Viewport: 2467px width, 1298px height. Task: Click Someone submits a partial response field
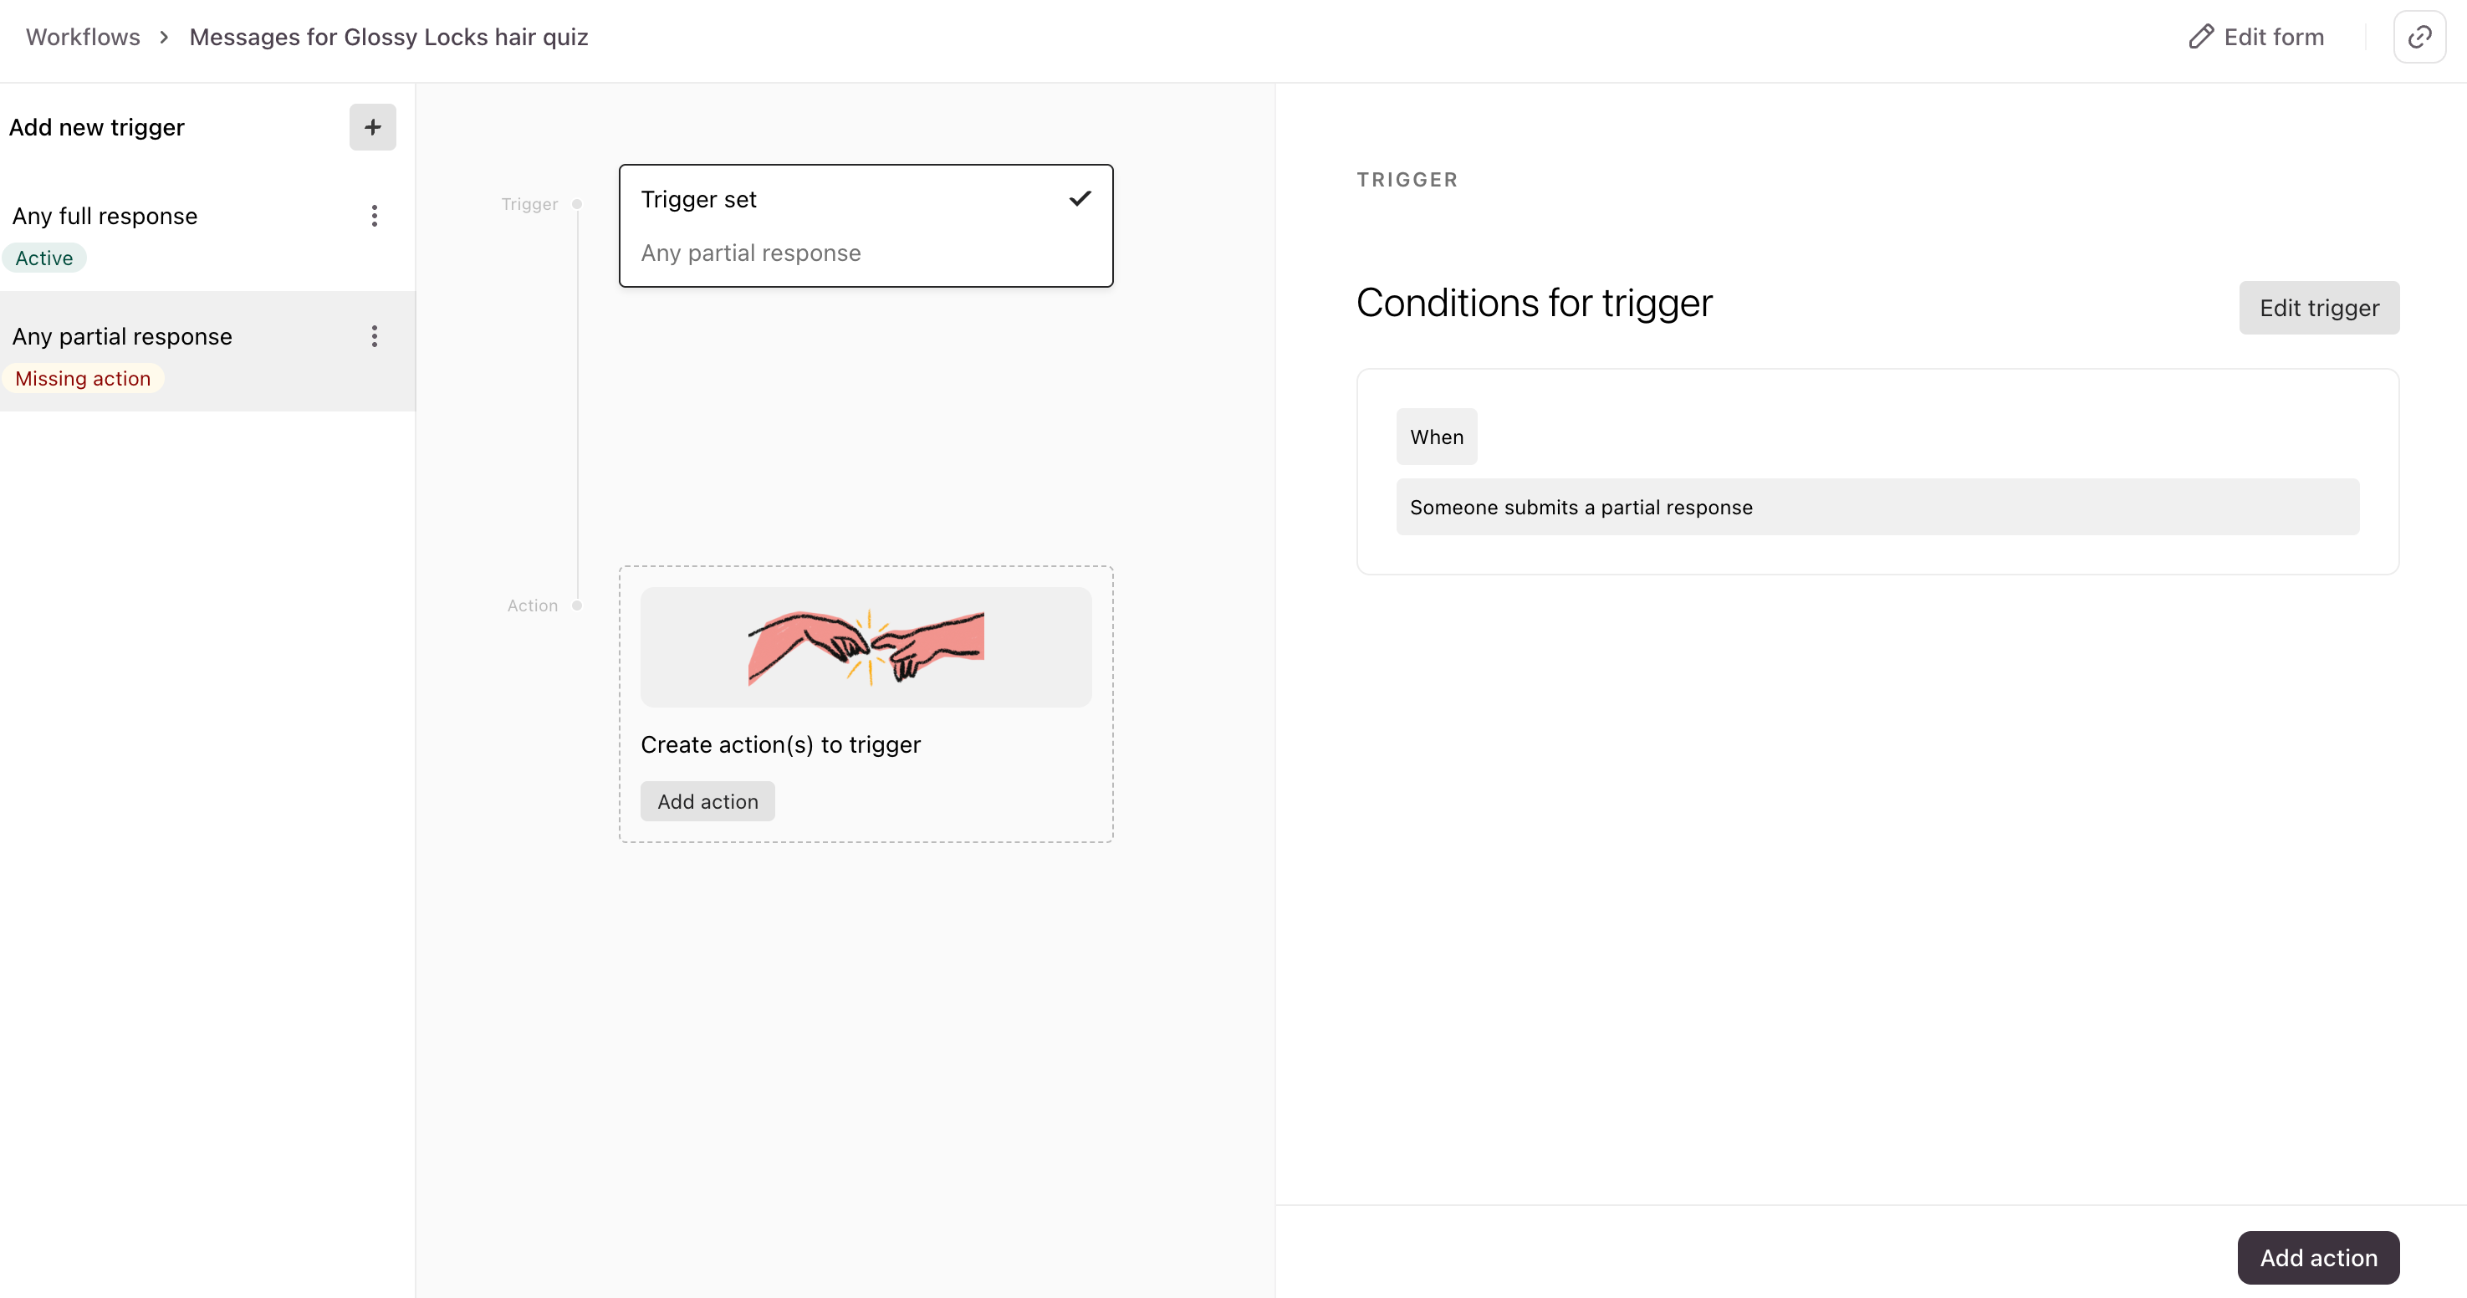pos(1877,508)
